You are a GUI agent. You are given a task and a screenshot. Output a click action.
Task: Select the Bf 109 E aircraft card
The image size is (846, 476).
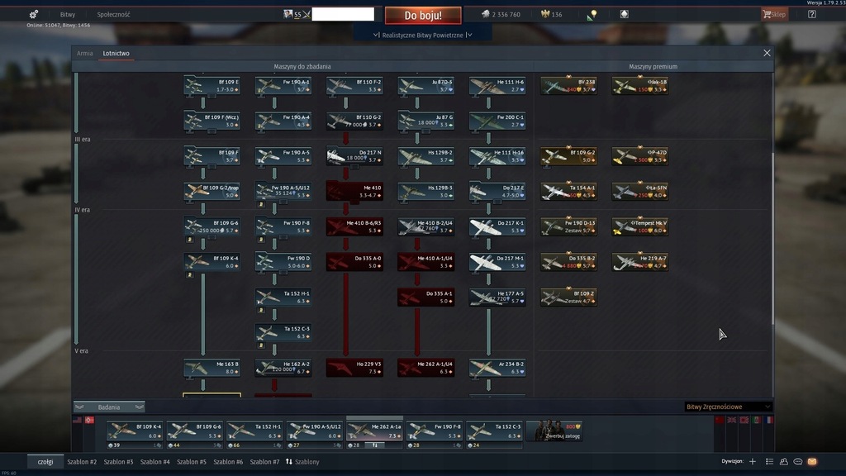point(211,85)
